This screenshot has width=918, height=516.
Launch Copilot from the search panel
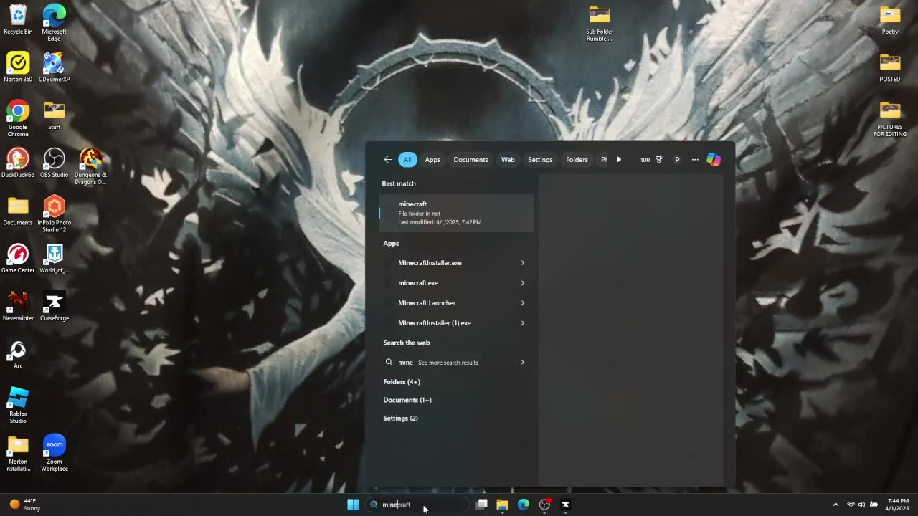coord(714,160)
